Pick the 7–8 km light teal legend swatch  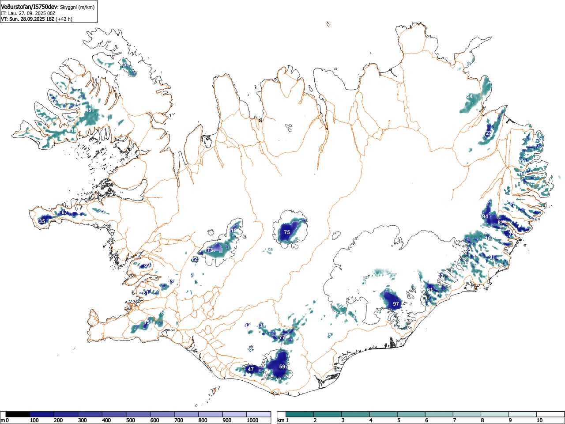pyautogui.click(x=467, y=414)
